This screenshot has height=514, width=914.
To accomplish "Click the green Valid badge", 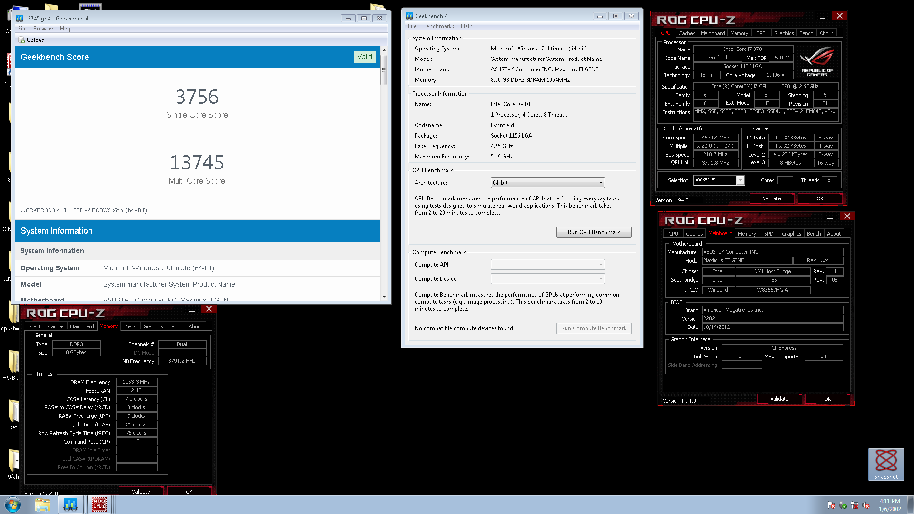I will point(365,57).
